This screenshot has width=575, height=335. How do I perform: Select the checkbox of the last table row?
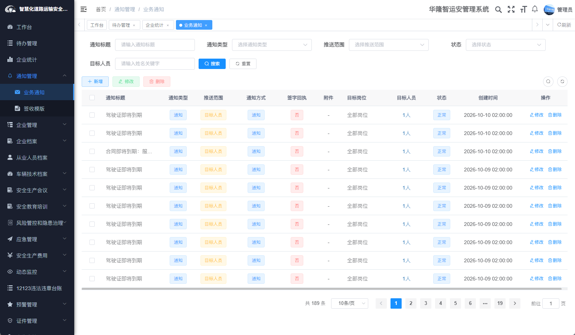[92, 279]
